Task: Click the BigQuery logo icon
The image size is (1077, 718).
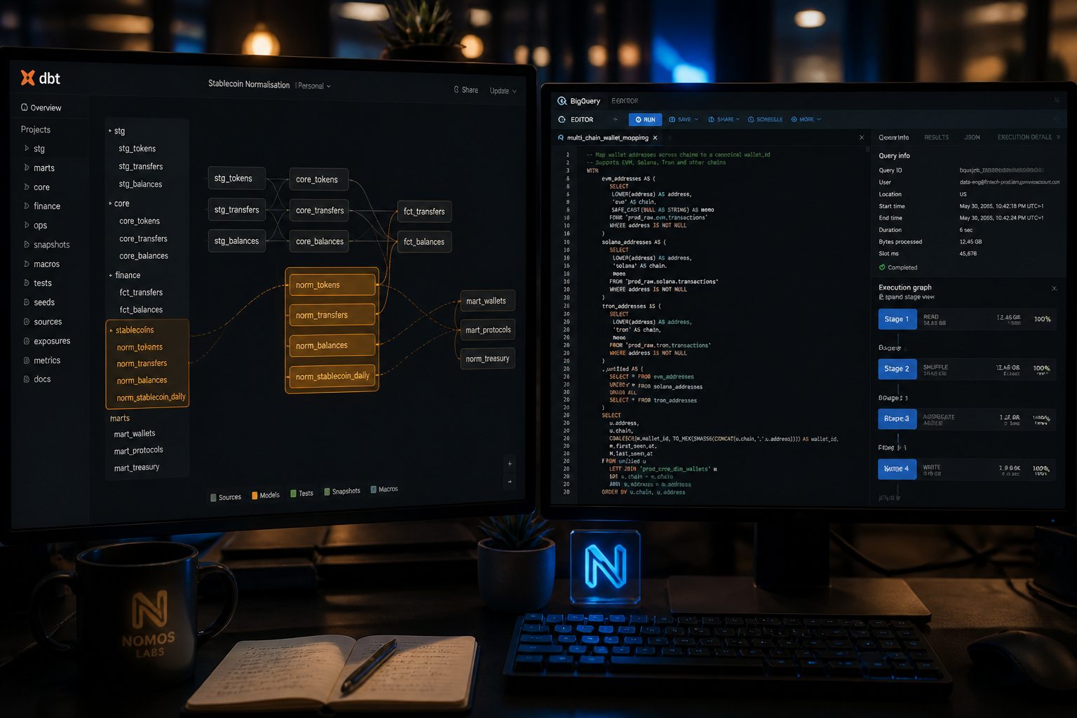Action: pyautogui.click(x=562, y=101)
